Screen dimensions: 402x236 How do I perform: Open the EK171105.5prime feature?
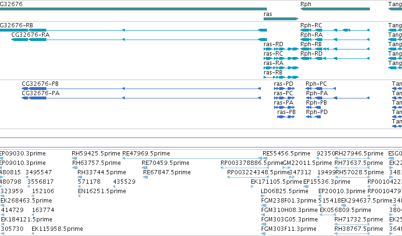276,182
